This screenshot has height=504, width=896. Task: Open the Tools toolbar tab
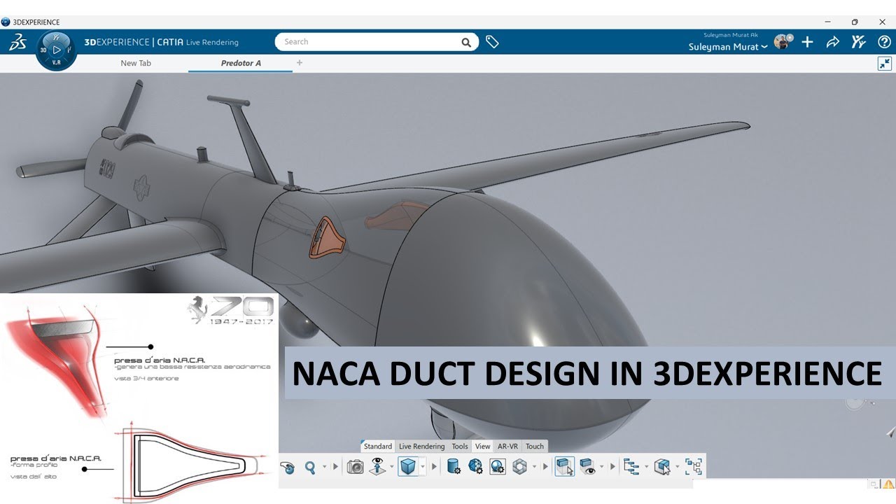pyautogui.click(x=460, y=446)
